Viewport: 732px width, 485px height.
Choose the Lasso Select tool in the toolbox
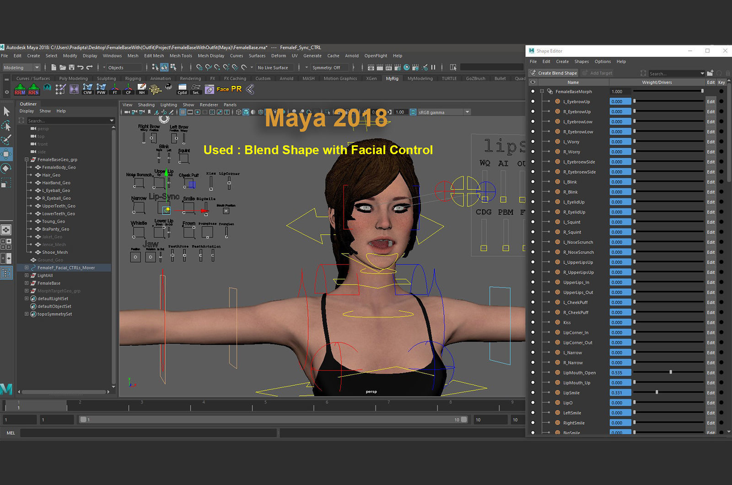(6, 125)
